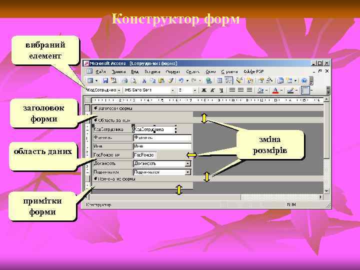The width and height of the screenshot is (360, 270).
Task: Click the View (form view) toolbar icon
Action: [x=90, y=80]
